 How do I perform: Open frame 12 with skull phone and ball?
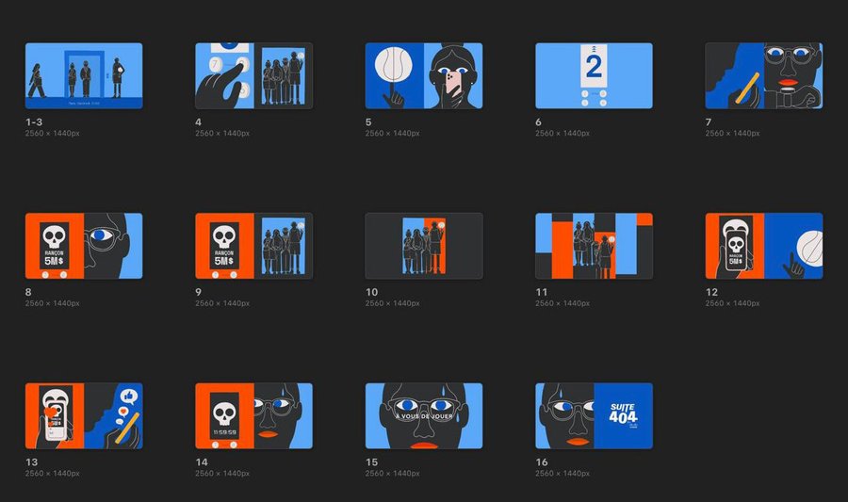(764, 246)
